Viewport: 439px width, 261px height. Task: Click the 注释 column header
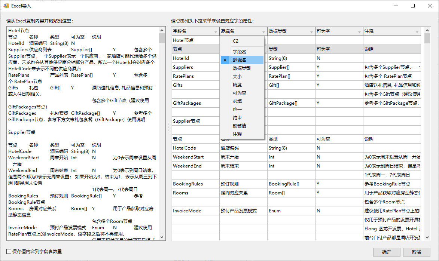click(392, 31)
